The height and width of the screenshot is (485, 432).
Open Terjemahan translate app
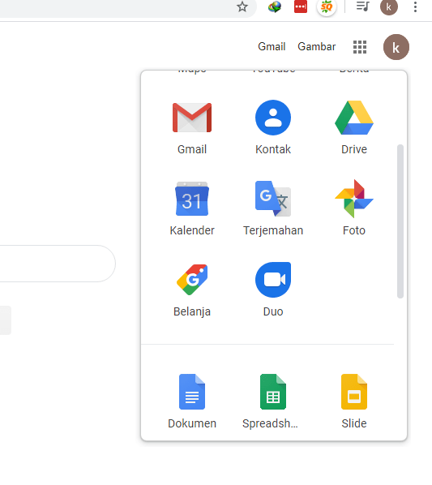273,208
